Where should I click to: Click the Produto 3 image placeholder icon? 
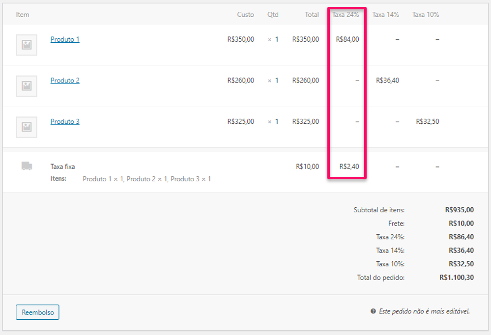click(x=26, y=127)
